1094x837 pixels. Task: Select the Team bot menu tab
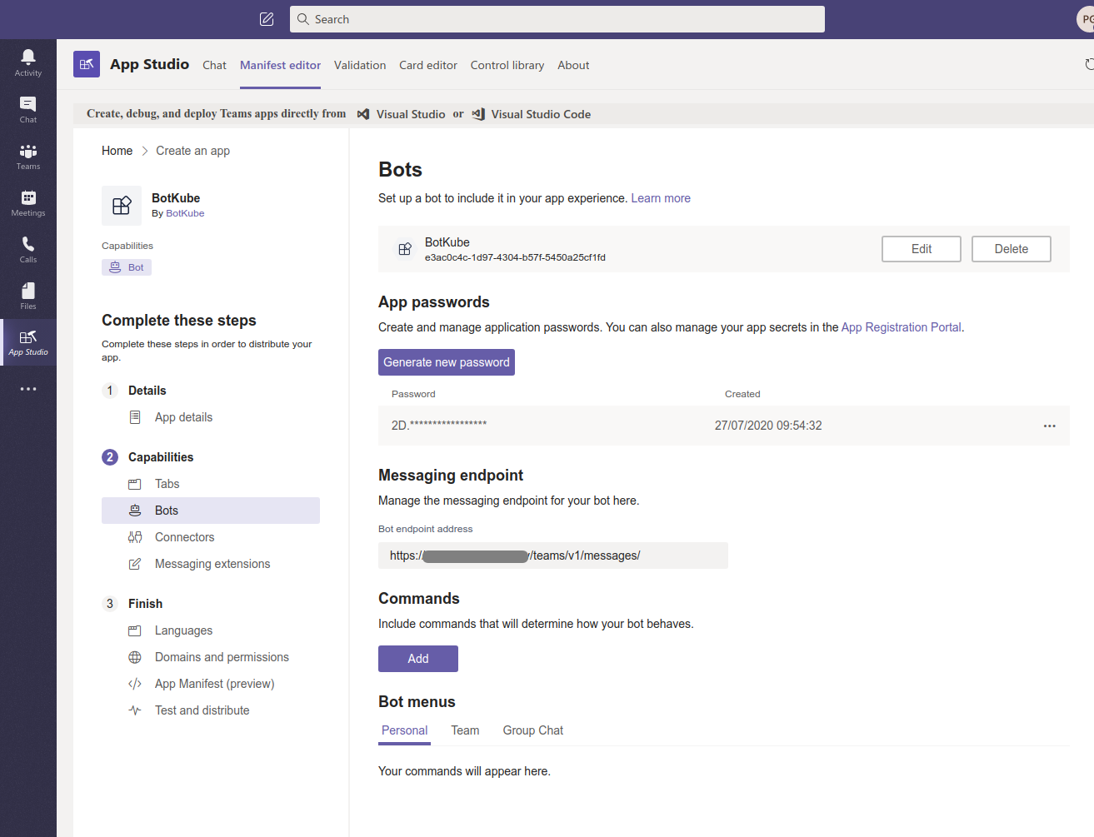[x=465, y=730]
